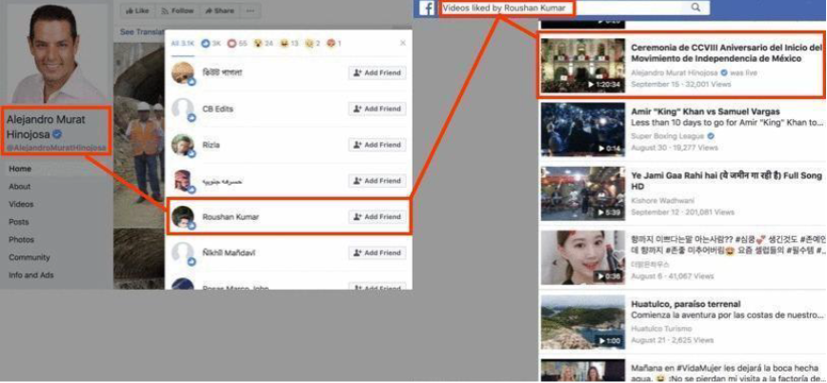Viewport: 827px width, 383px height.
Task: Click the @AlejandroMuratHinojosa handle
Action: coord(56,148)
